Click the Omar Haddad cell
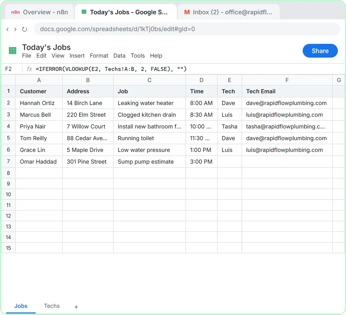 [x=39, y=162]
